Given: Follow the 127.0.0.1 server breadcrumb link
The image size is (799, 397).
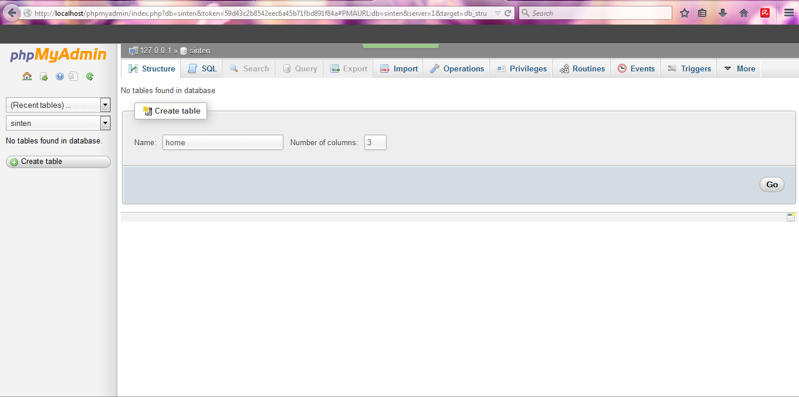Looking at the screenshot, I should coord(155,51).
